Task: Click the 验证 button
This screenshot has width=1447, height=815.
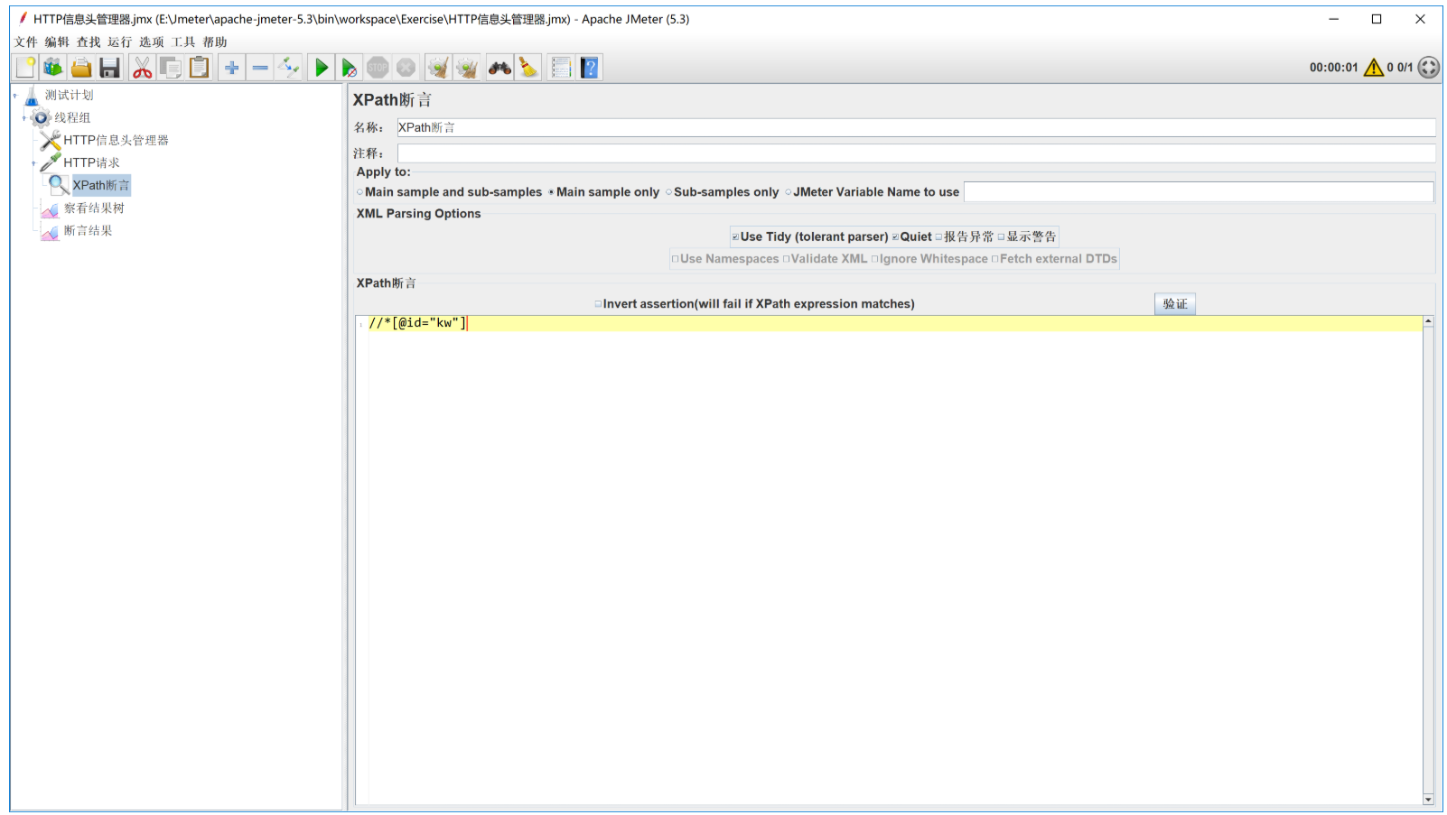Action: coord(1173,303)
